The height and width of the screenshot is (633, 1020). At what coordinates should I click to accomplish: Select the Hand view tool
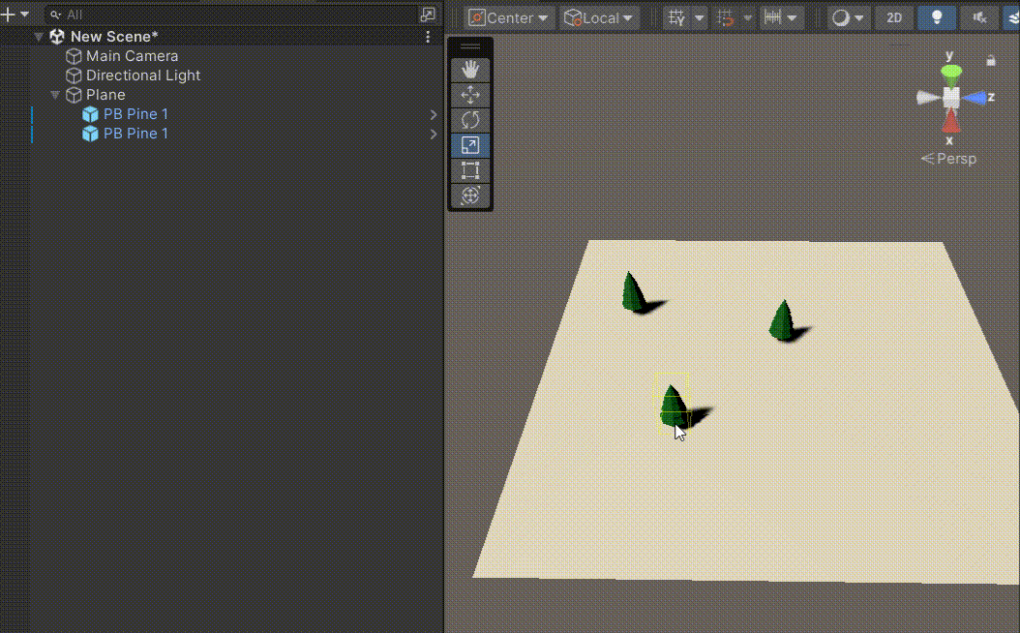[470, 70]
